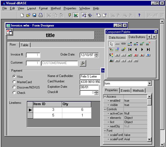The image size is (166, 147).
Task: Select the Delete row data button component
Action: coord(136,44)
